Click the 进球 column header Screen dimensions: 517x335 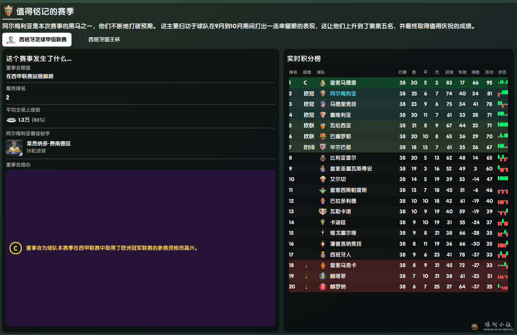tap(449, 72)
